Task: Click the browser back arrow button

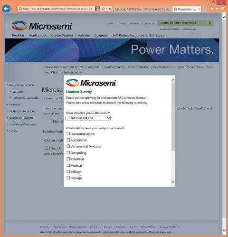Action: tap(6, 9)
